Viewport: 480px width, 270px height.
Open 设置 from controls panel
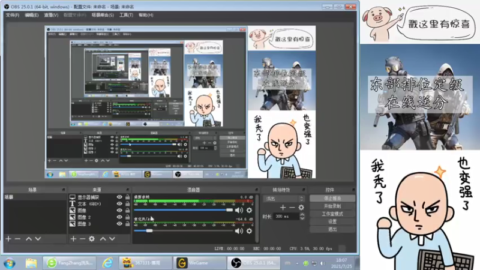[x=332, y=221]
